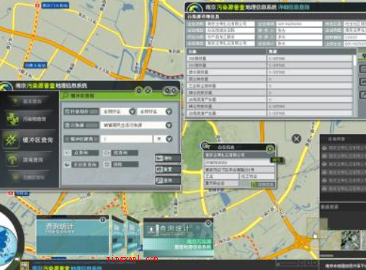
Task: Choose the point query draw tool
Action: pyautogui.click(x=81, y=153)
